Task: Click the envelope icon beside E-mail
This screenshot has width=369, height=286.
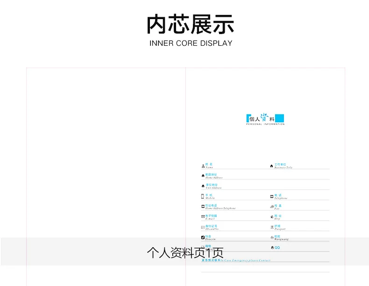Action: point(203,216)
